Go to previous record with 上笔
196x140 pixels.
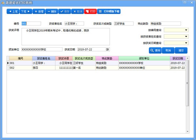tap(13, 11)
